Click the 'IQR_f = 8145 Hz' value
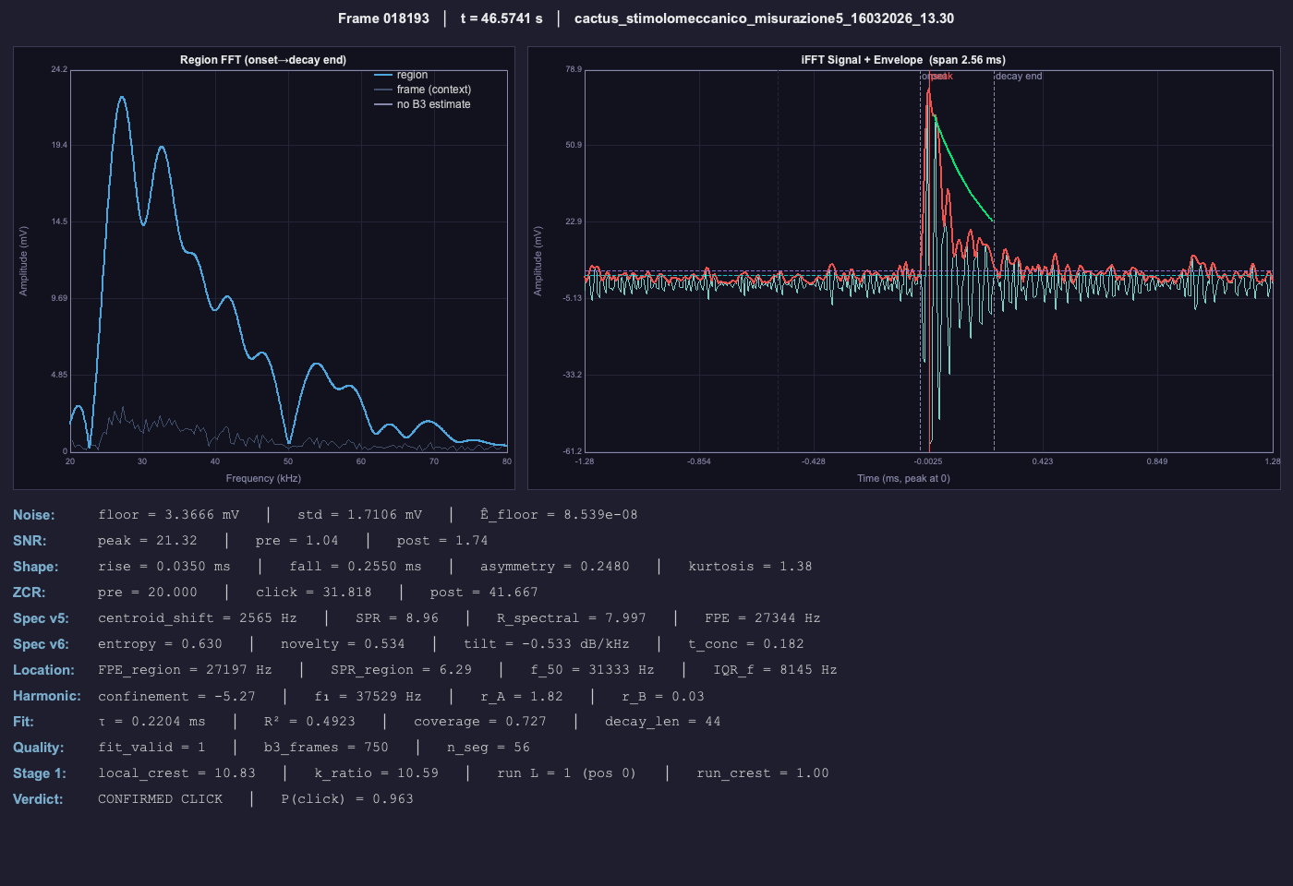Image resolution: width=1293 pixels, height=886 pixels. [x=775, y=670]
